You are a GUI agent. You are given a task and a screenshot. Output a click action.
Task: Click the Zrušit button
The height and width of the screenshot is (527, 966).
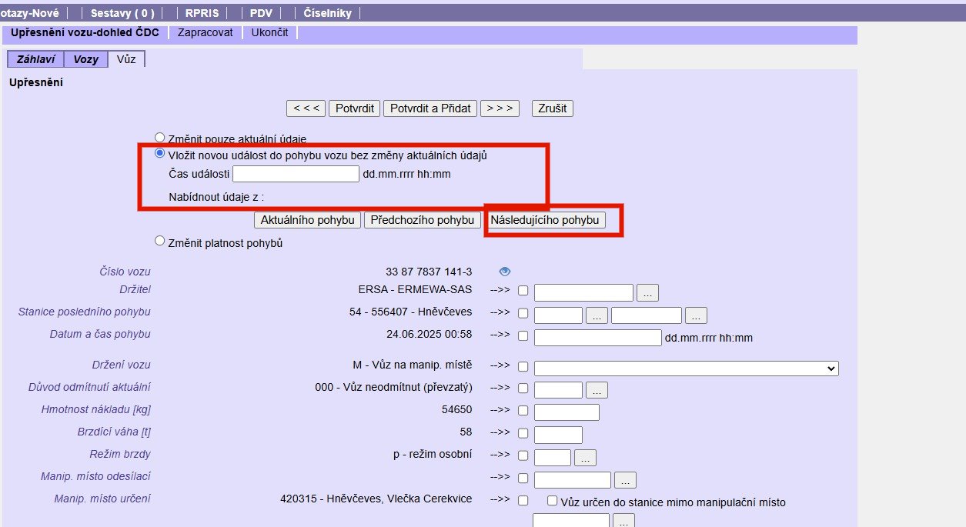point(552,108)
